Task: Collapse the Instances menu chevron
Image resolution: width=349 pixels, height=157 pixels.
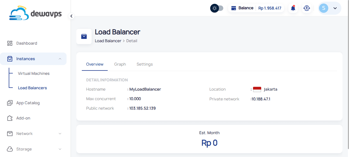Action: [60, 59]
